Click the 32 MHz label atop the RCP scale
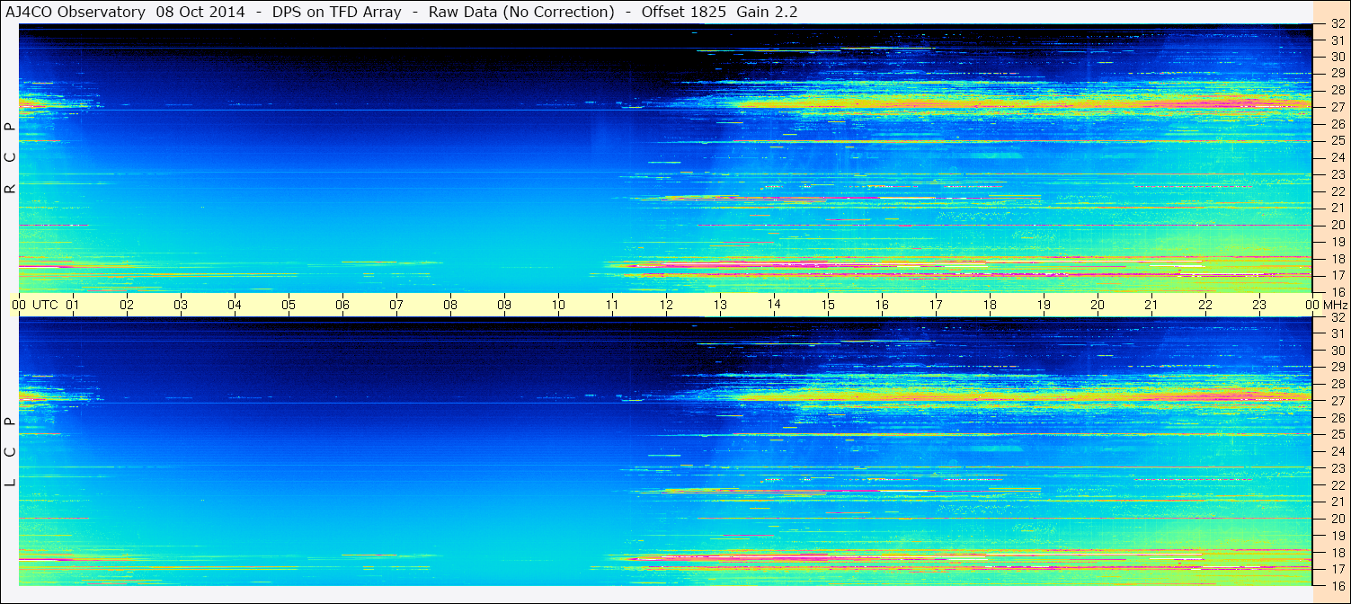1351x604 pixels. tap(1338, 24)
